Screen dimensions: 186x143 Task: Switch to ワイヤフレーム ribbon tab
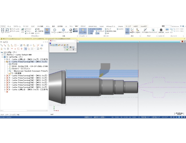pyautogui.click(x=17, y=26)
